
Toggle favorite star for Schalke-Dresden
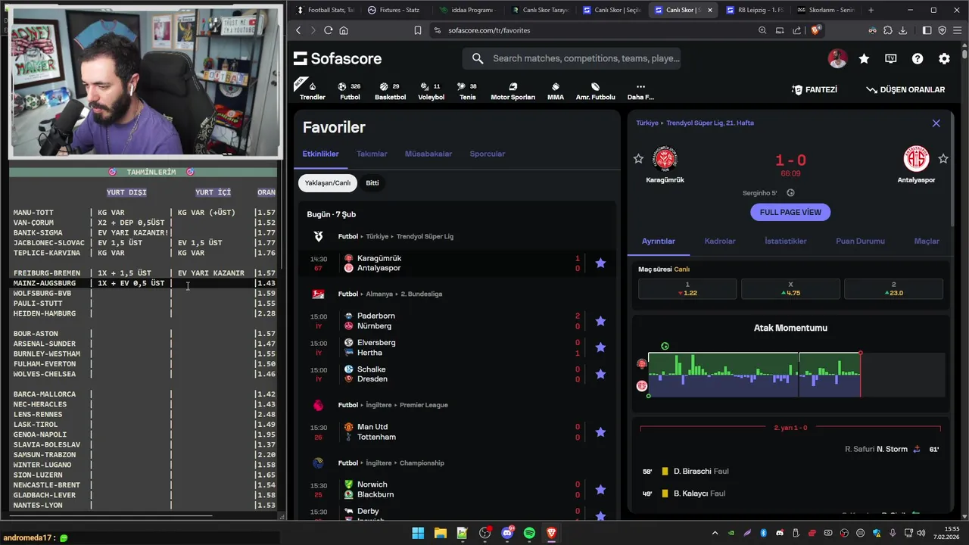pos(600,374)
